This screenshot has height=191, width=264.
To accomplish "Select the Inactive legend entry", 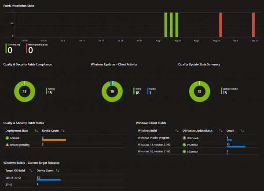I will coord(151,91).
